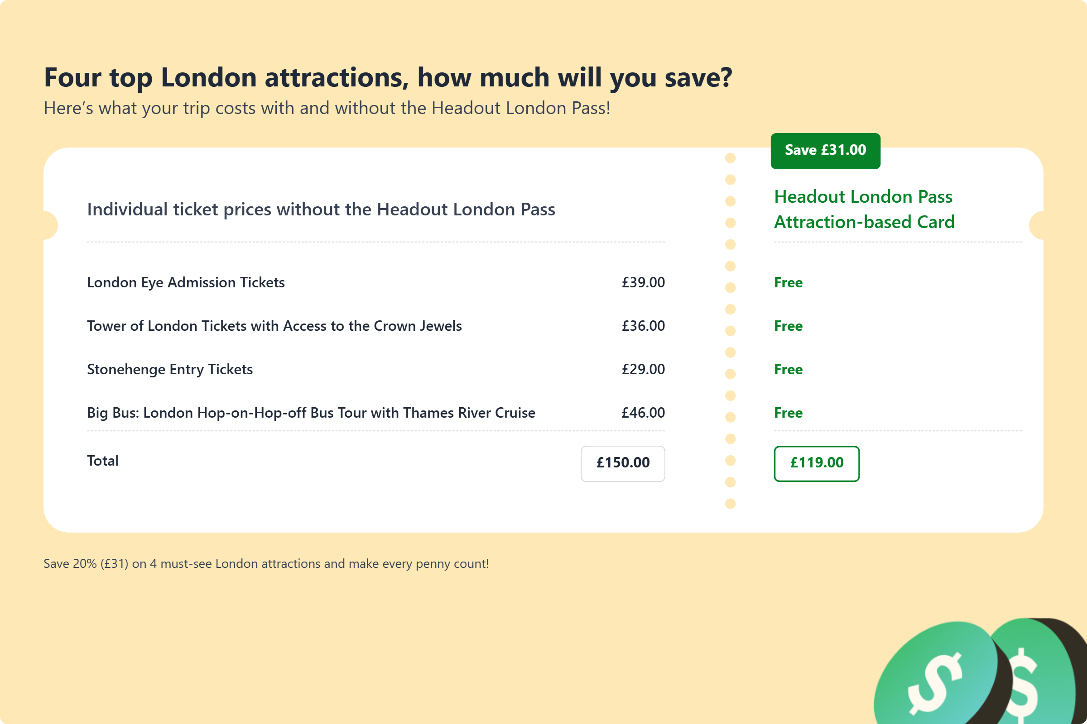Select the green £119.00 pass price box
This screenshot has width=1087, height=724.
tap(816, 463)
